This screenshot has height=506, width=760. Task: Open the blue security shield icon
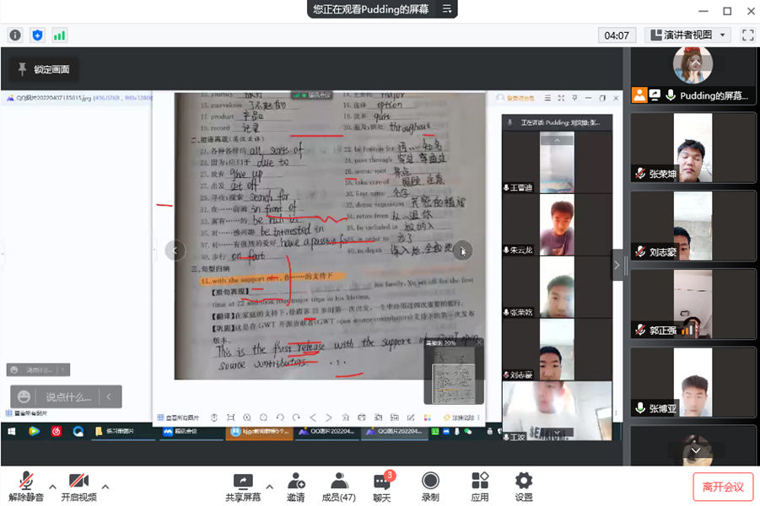coord(37,35)
